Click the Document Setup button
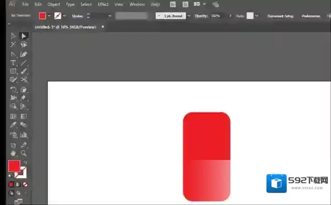Viewport: 331px width, 205px height. 280,16
